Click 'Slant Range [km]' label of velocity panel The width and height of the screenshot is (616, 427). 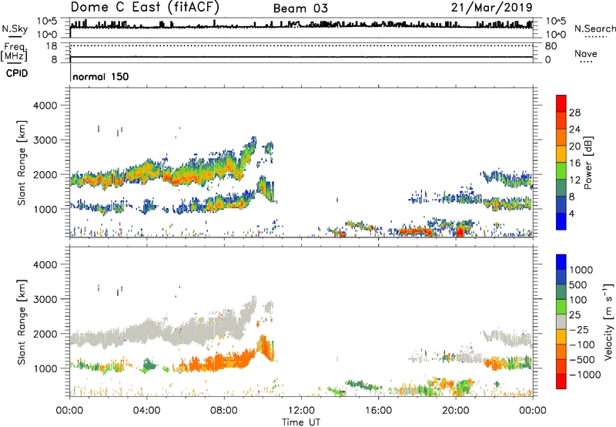22,322
